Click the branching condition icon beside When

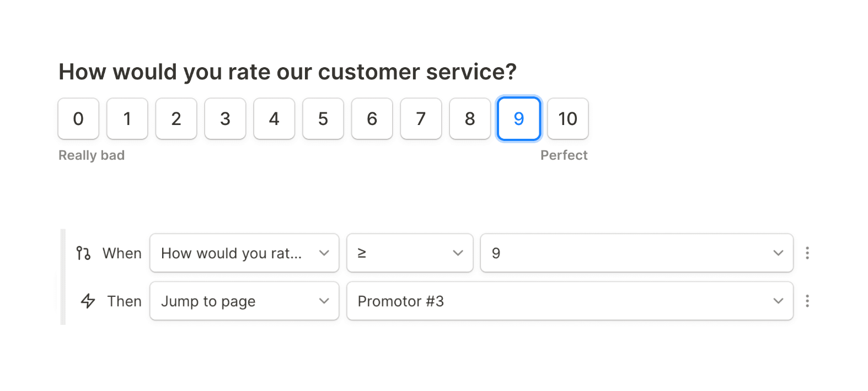click(x=83, y=253)
